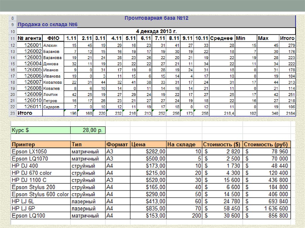The image size is (305, 228).
Task: Select the Промтоварная база №12 title cell
Action: point(156,18)
